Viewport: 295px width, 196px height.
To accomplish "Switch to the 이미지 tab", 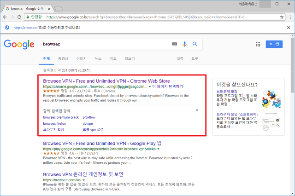I will [x=82, y=58].
